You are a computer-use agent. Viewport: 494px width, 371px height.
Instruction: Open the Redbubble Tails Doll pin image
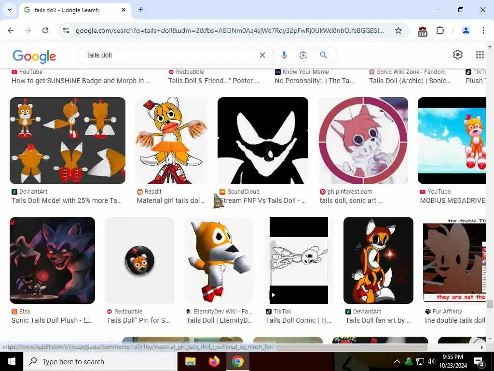(x=139, y=260)
